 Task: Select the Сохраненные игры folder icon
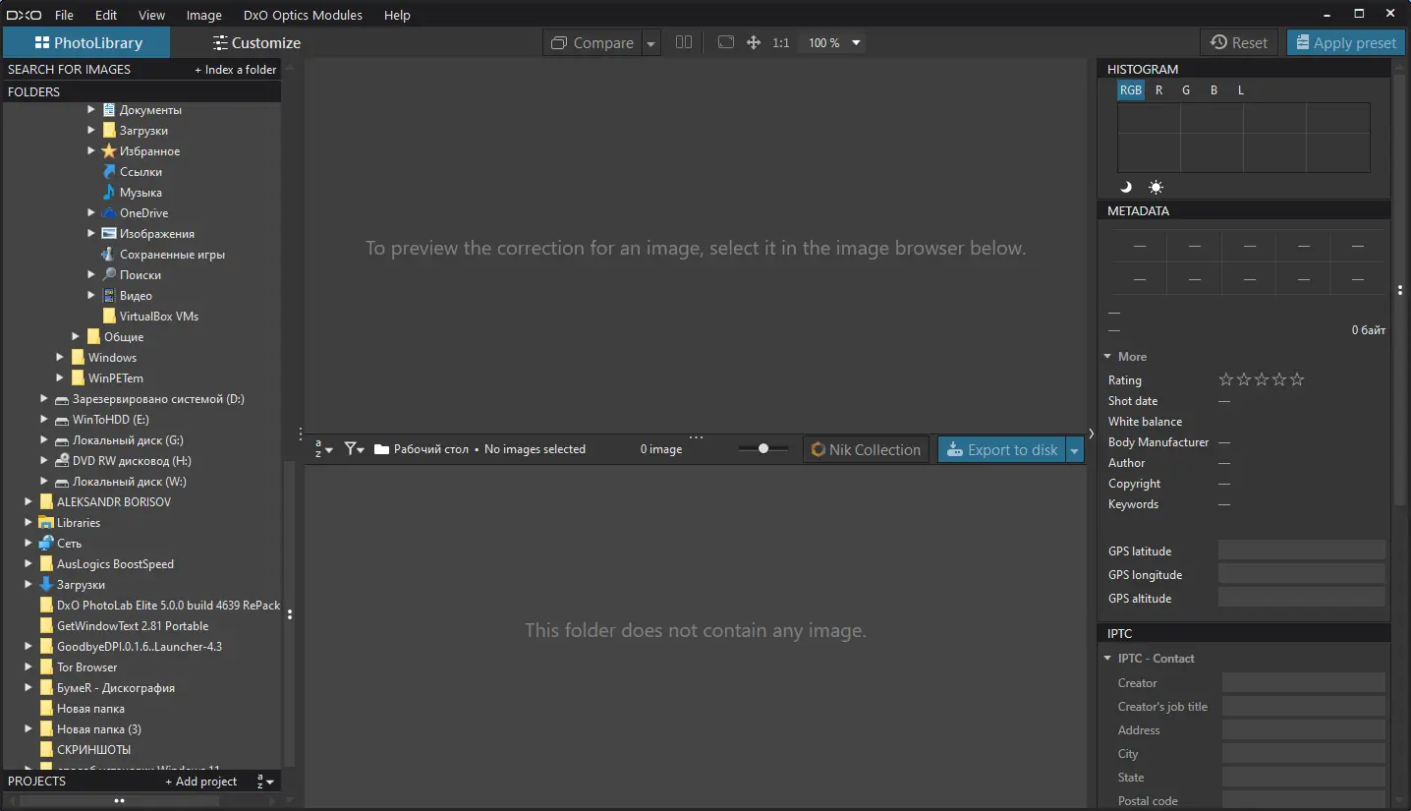(109, 255)
